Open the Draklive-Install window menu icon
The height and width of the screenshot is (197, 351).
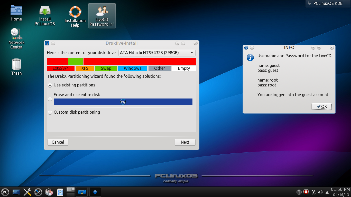click(47, 43)
